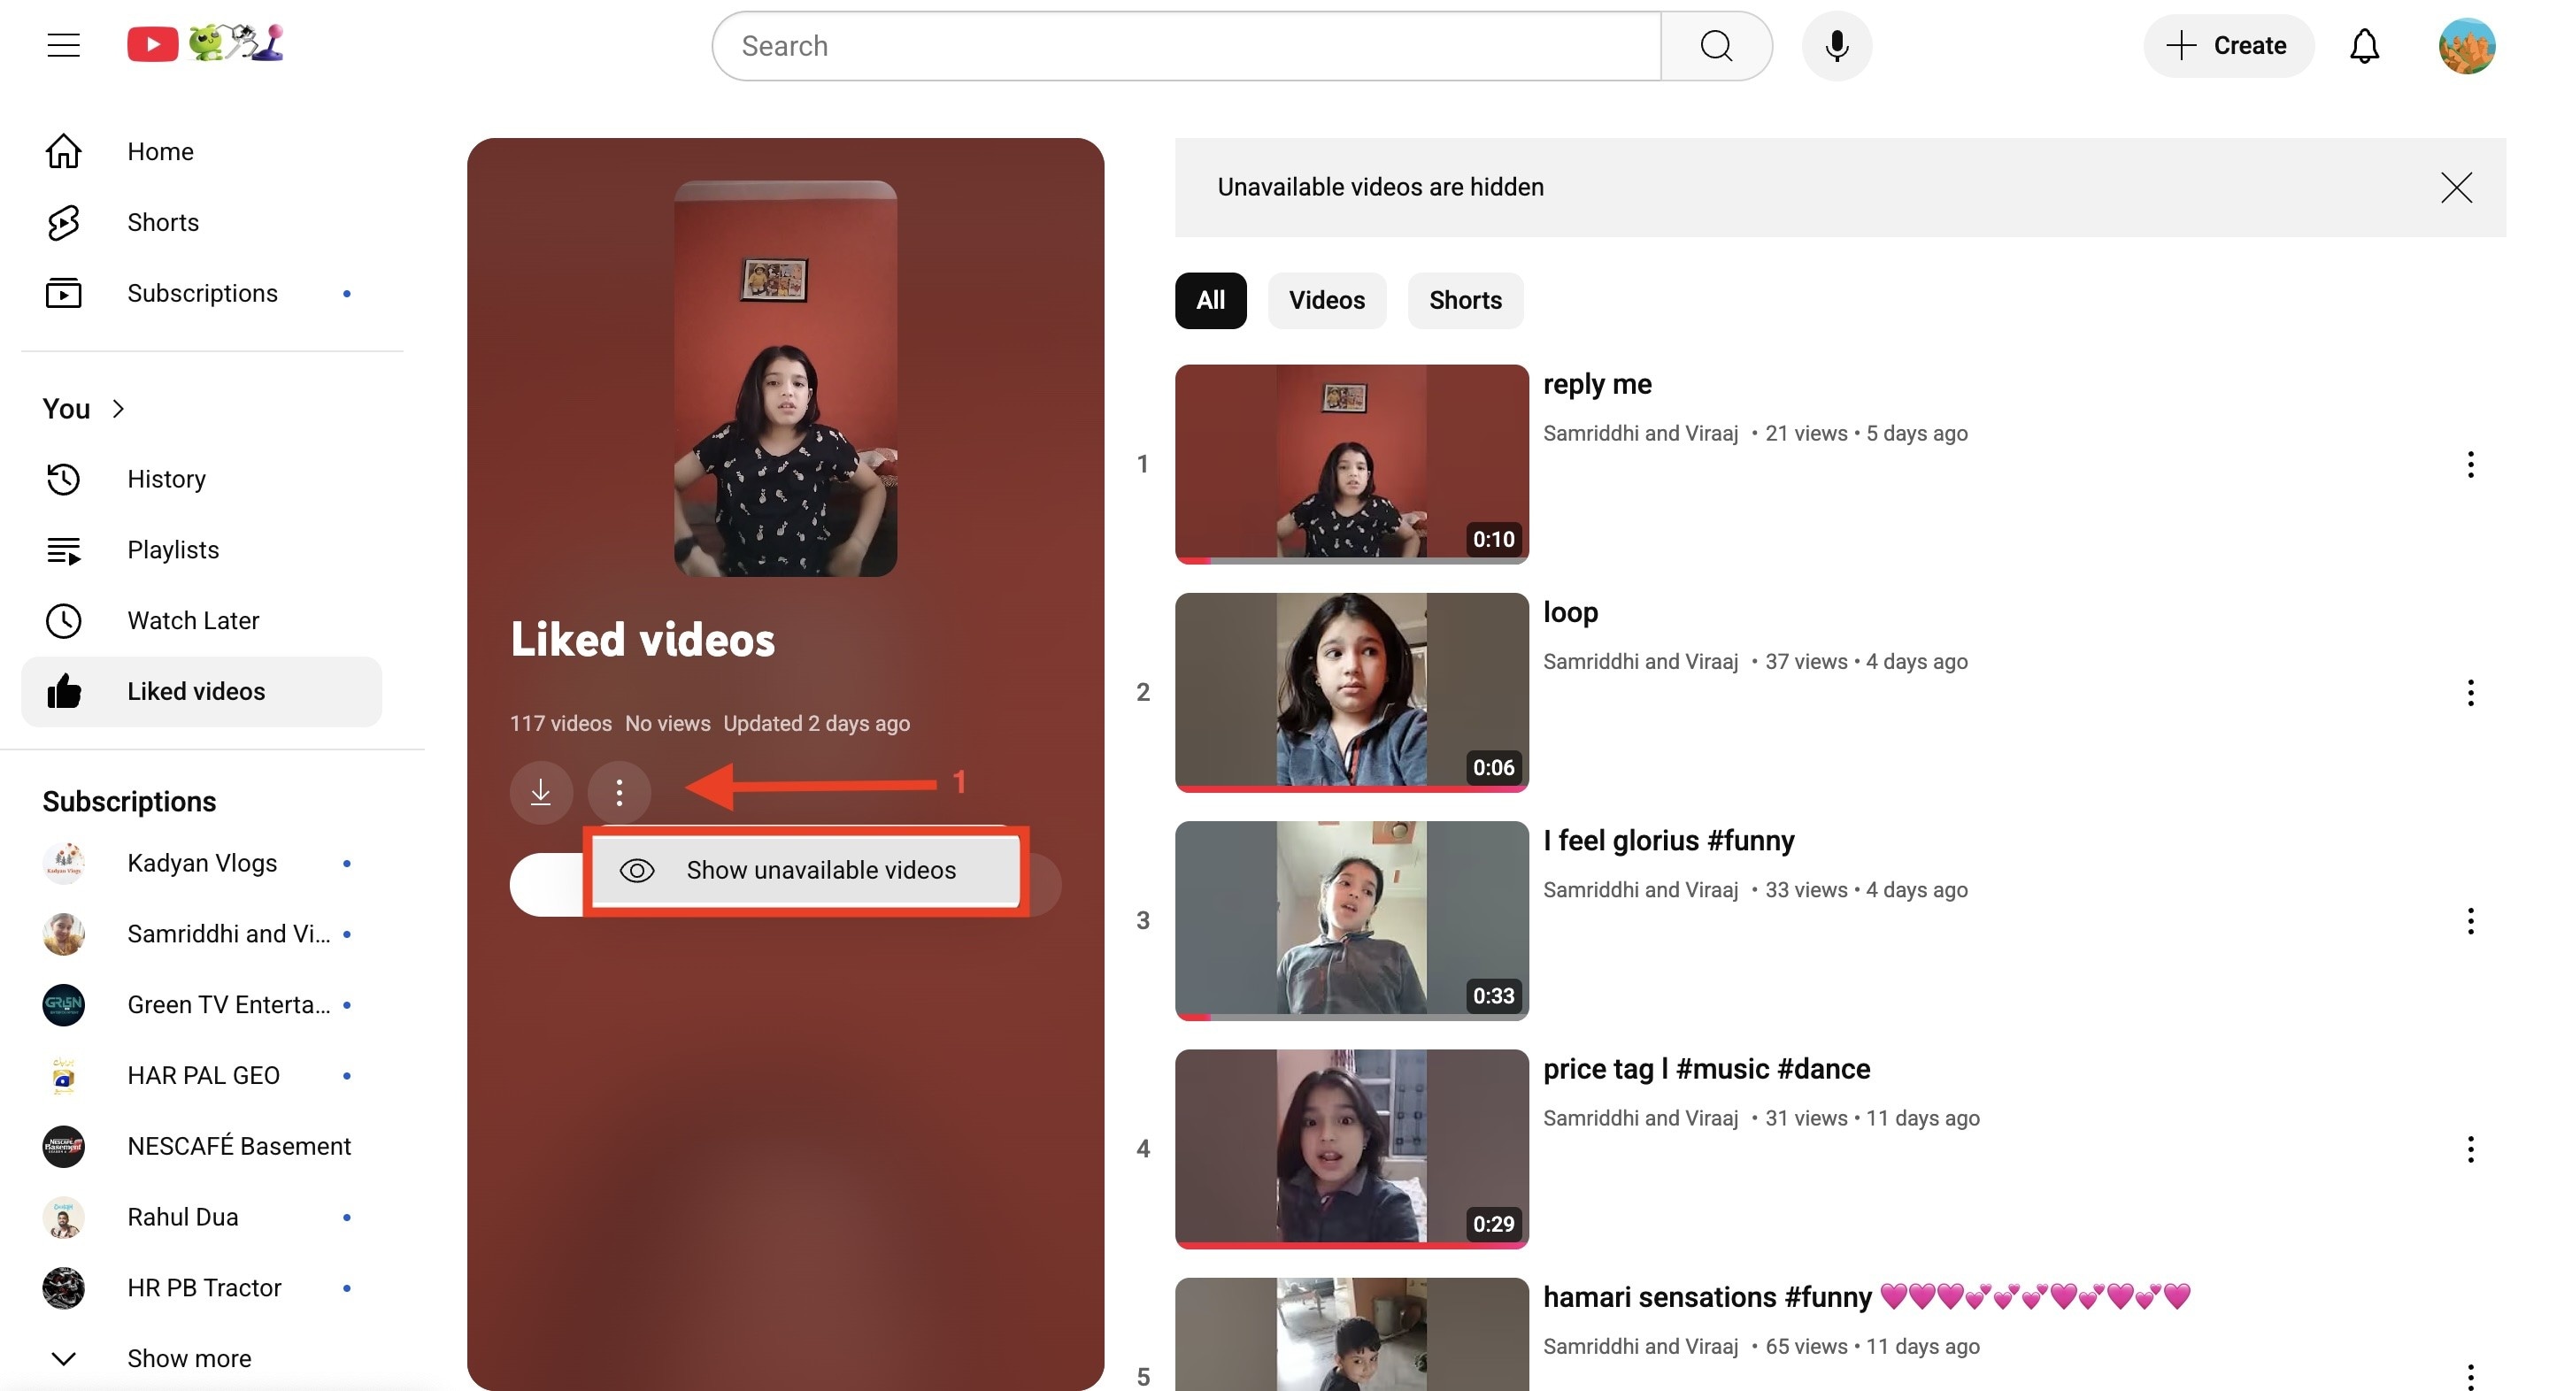Click the Subscriptions section heading
This screenshot has width=2549, height=1391.
pyautogui.click(x=129, y=802)
